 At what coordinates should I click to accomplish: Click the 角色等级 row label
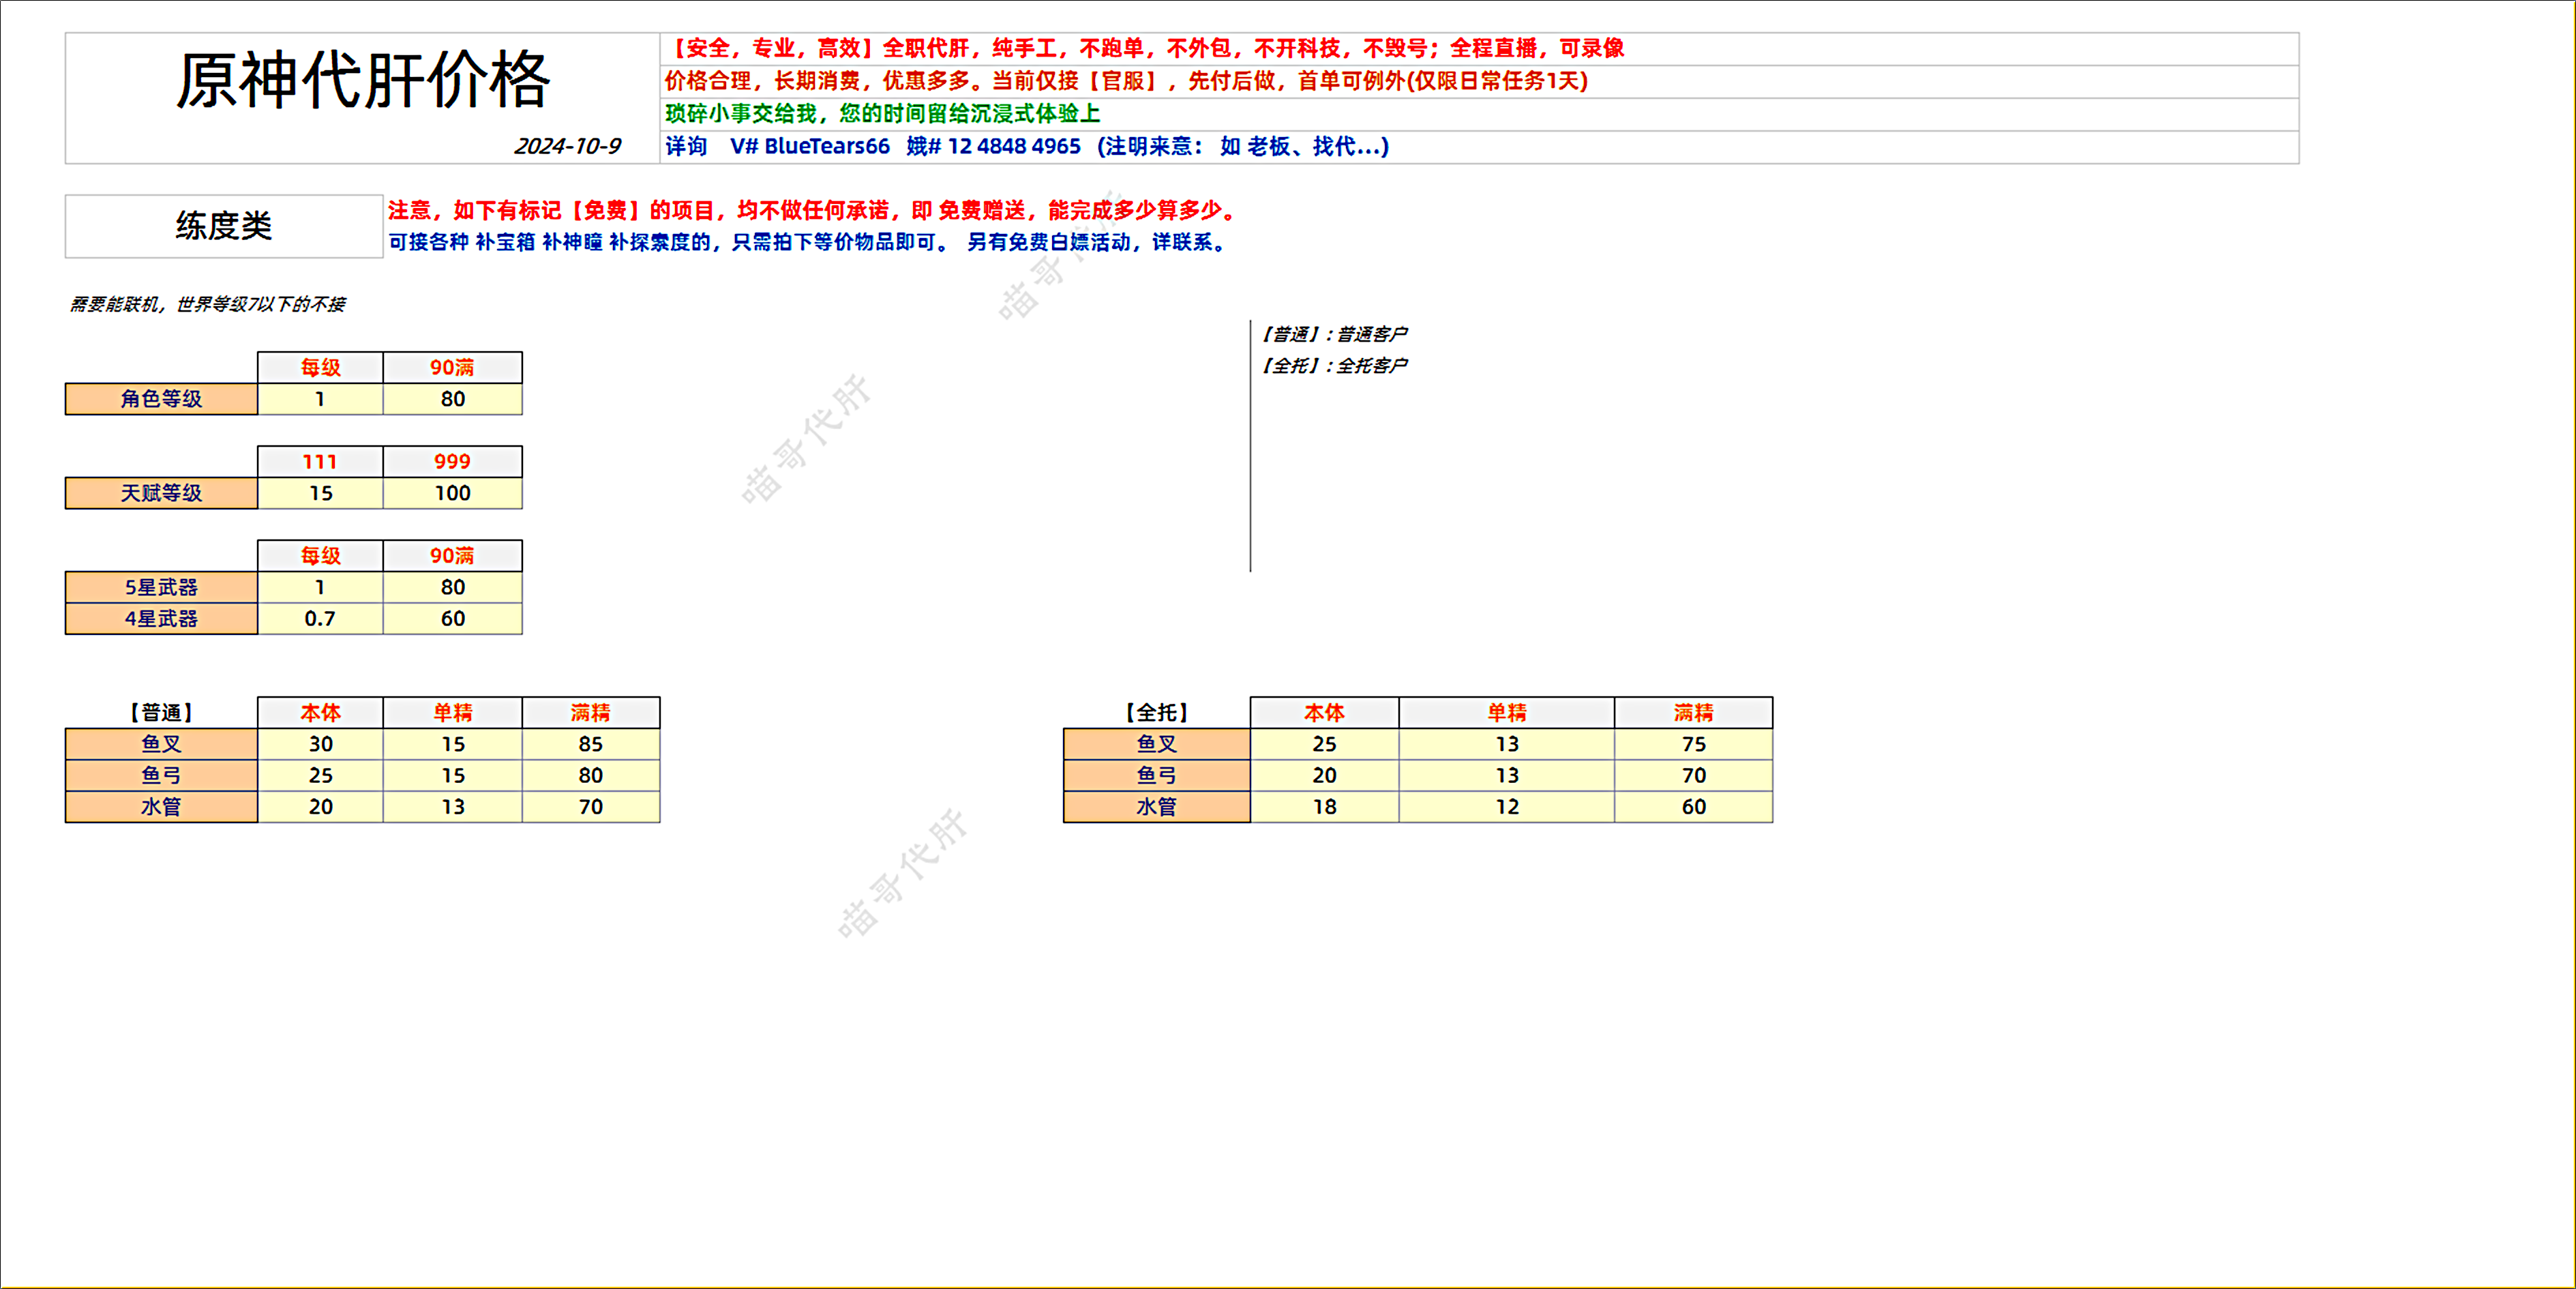(x=161, y=399)
